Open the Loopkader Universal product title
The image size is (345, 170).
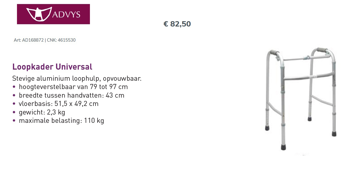pos(52,67)
